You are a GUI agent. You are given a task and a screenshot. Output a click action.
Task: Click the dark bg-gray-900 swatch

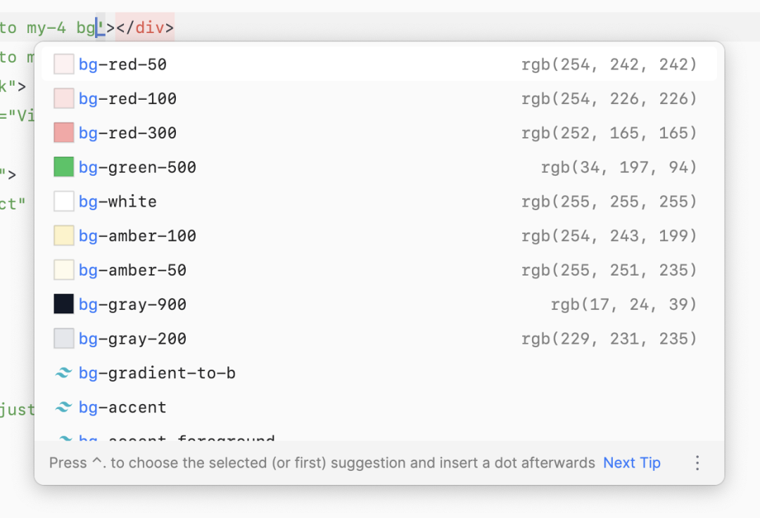coord(64,304)
